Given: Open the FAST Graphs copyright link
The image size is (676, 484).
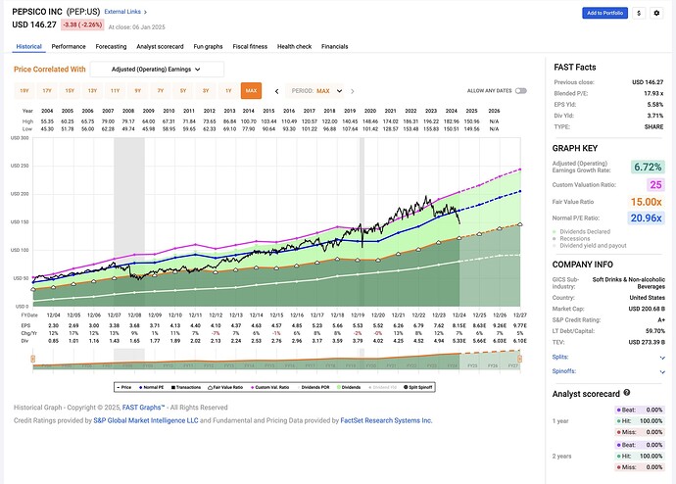Looking at the screenshot, I should coord(144,408).
